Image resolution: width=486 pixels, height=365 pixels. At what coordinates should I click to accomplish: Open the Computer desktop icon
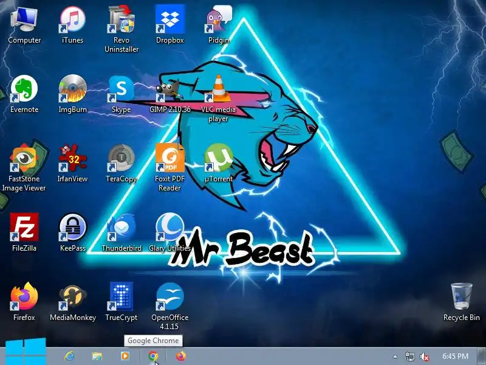tap(24, 19)
